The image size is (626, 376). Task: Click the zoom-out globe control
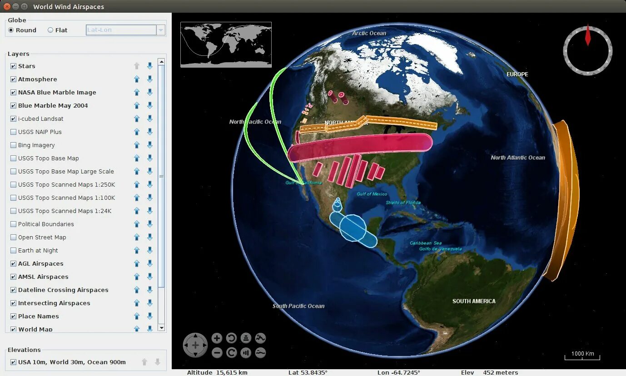(217, 353)
